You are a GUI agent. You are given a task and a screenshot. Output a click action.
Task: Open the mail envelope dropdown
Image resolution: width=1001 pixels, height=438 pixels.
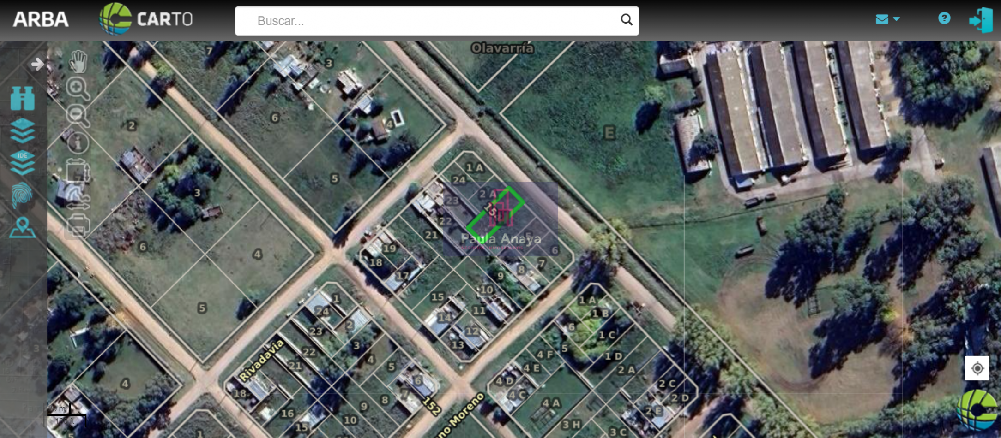(887, 19)
